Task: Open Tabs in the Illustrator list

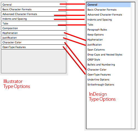Action: (34, 23)
